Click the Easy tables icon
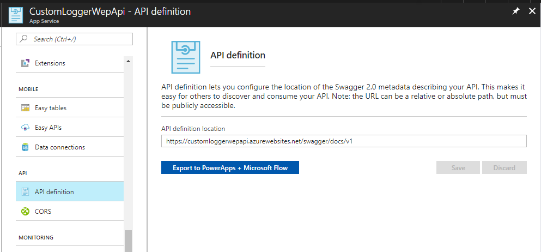Screen dimensions: 541x252 tap(25, 108)
